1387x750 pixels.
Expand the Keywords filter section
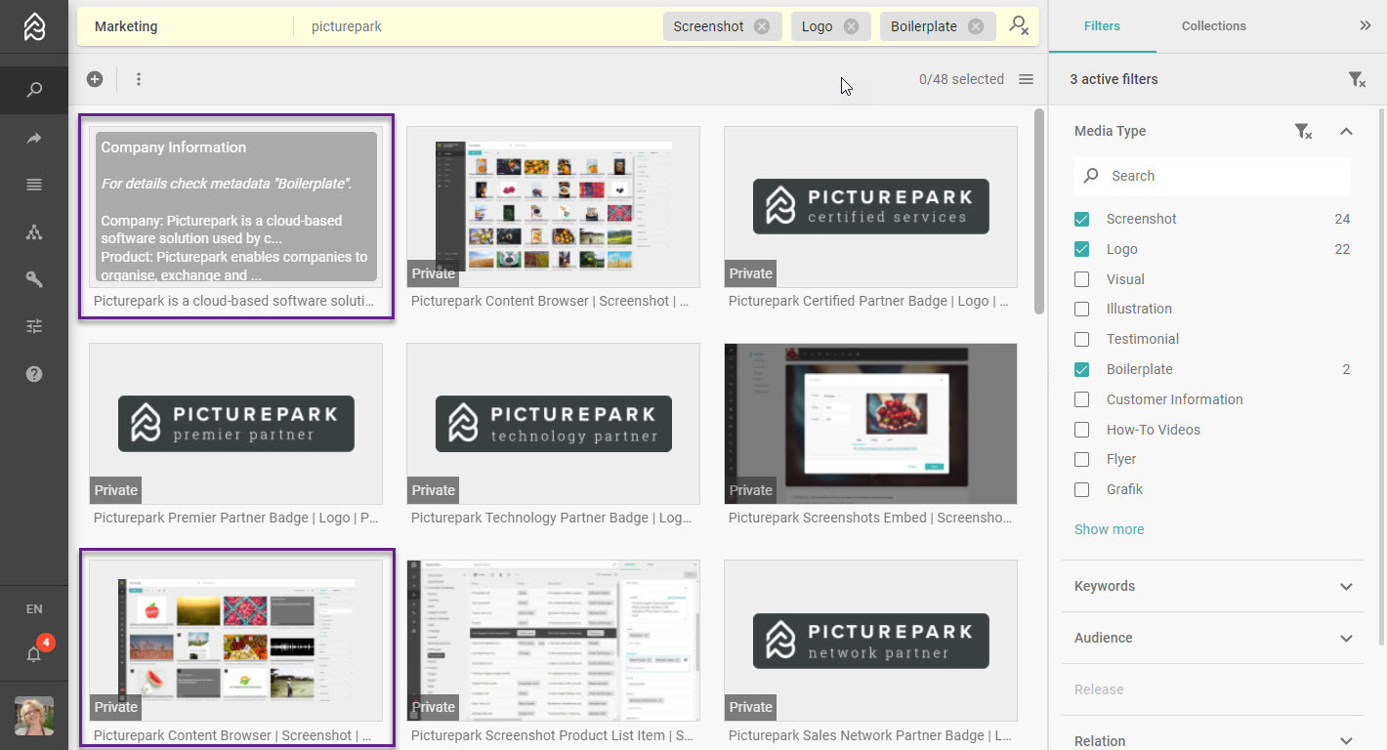click(x=1346, y=586)
